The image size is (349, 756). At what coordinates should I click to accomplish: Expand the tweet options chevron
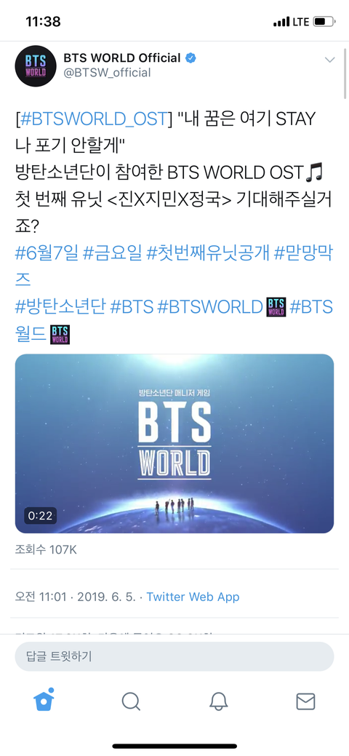pos(329,60)
